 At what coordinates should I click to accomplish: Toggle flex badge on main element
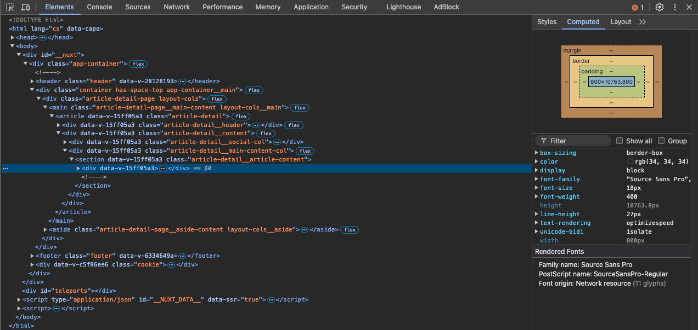(300, 107)
